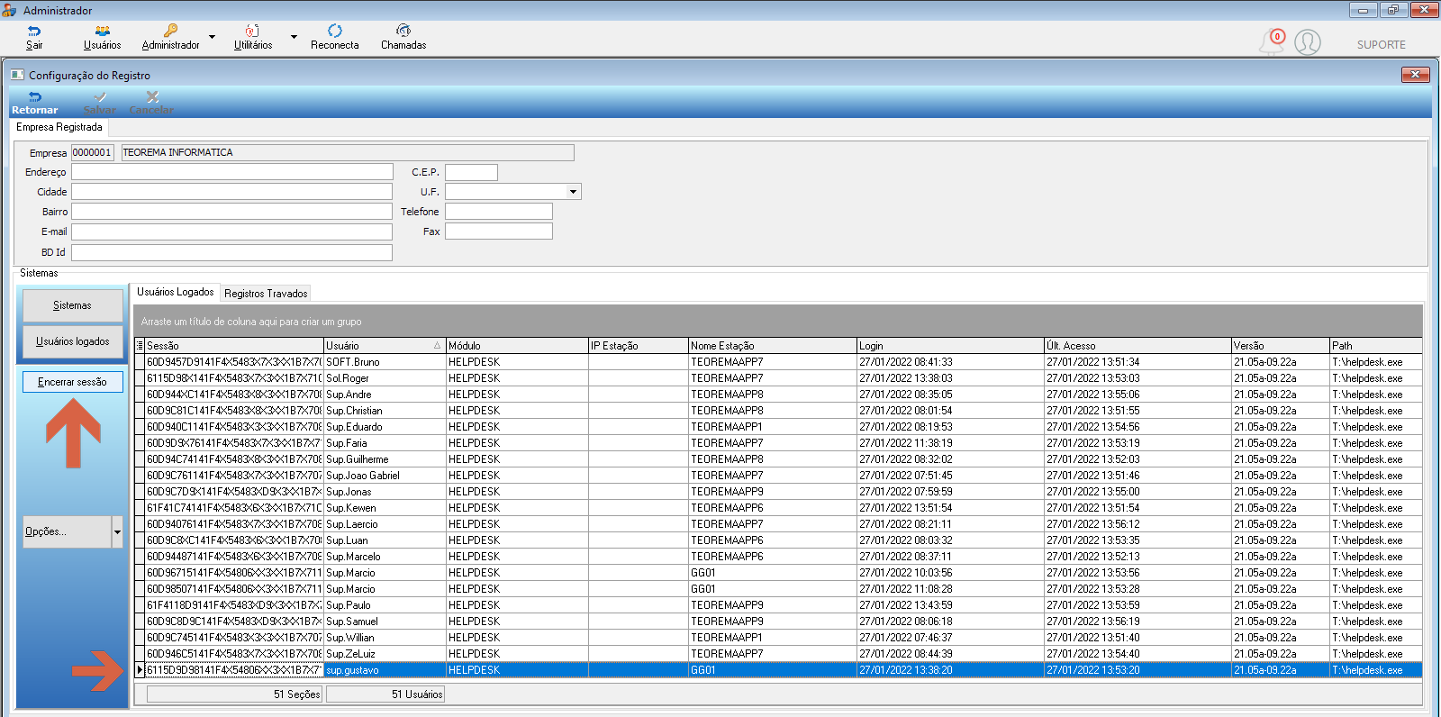
Task: Click the IP Estação column header
Action: coord(639,346)
